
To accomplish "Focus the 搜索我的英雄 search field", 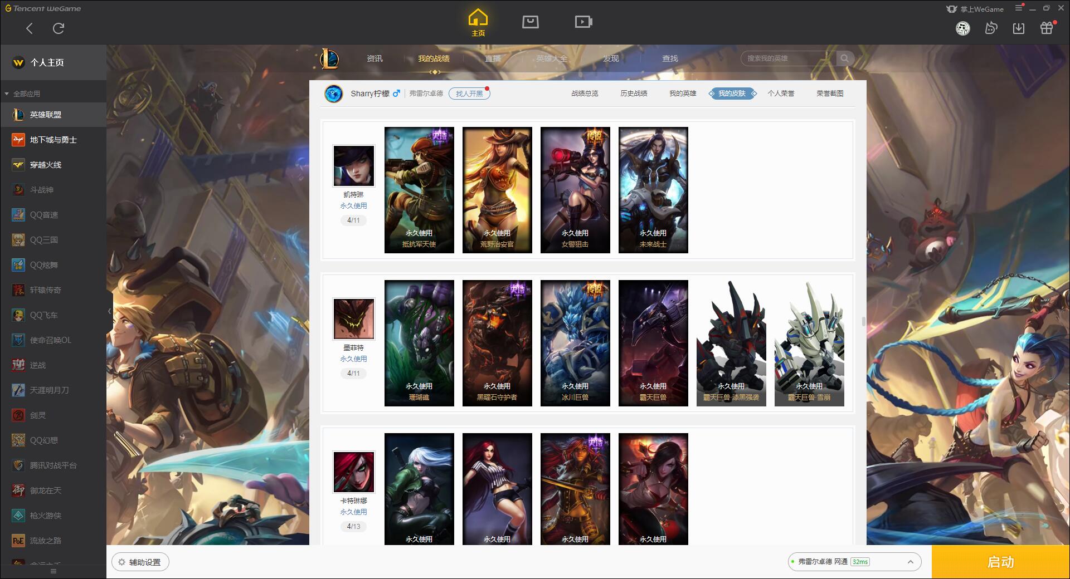I will pyautogui.click(x=788, y=58).
